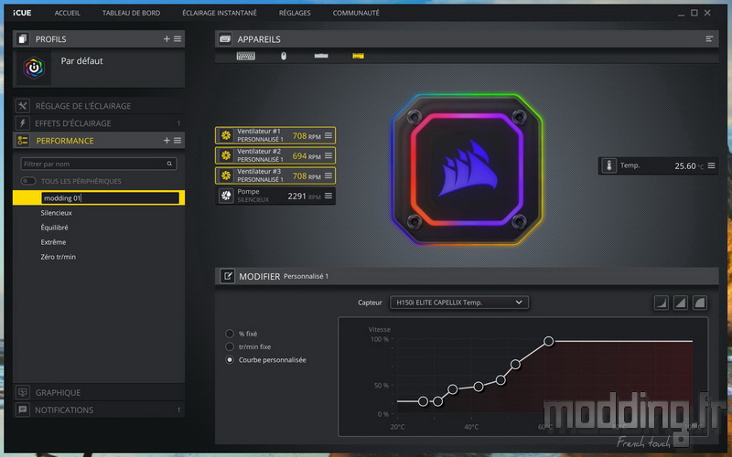Open the Capteur sensor dropdown
The width and height of the screenshot is (732, 457).
click(459, 303)
